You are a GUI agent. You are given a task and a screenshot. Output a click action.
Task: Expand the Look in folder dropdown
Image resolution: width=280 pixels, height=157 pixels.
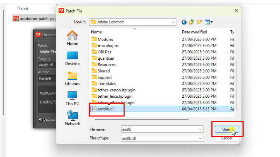click(x=173, y=22)
